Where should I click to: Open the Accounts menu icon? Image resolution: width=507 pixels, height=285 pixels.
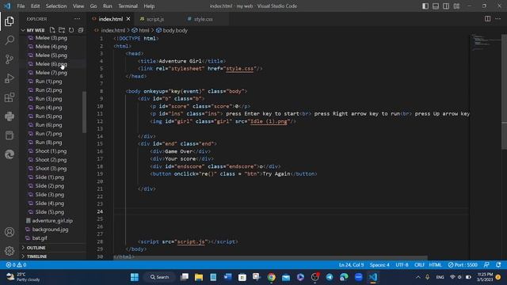coord(10,232)
